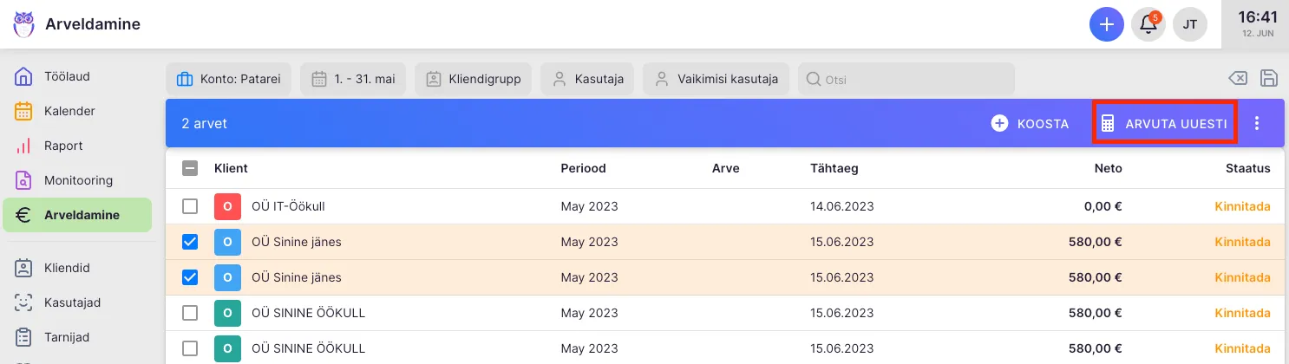Open the 1. - 31. mai date filter
This screenshot has width=1289, height=364.
click(353, 79)
